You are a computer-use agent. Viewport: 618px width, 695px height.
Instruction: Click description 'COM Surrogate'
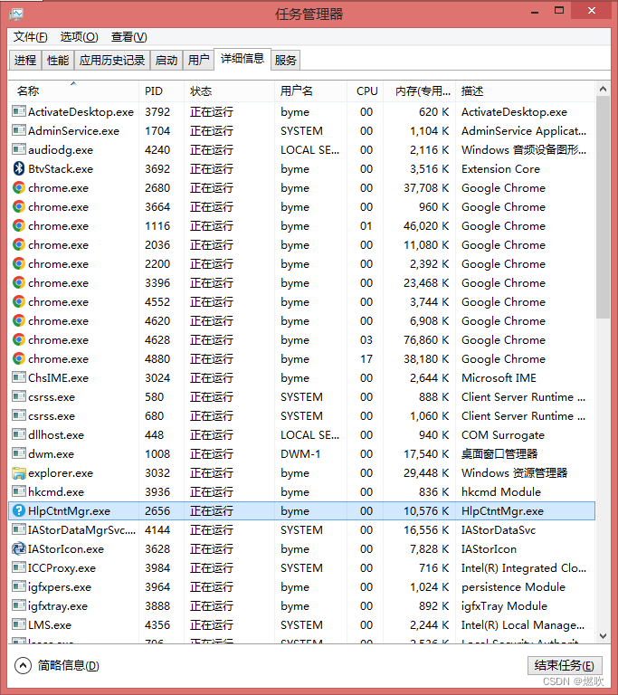click(x=503, y=434)
